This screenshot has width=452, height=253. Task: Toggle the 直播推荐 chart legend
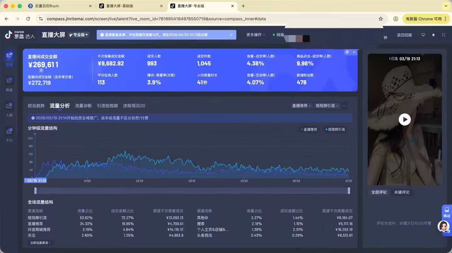tap(309, 129)
